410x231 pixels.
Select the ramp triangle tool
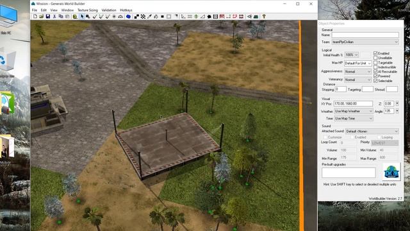202,17
